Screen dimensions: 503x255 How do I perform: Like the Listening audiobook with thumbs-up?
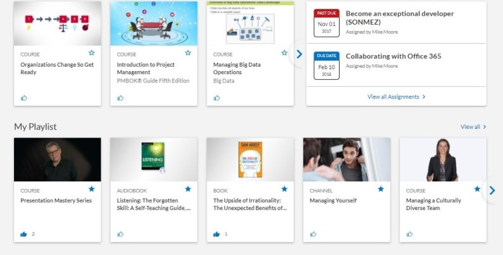pos(120,234)
